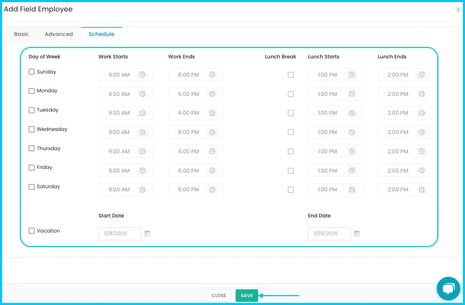Focus the Saturday Work Starts time field
This screenshot has height=305, width=465.
125,190
